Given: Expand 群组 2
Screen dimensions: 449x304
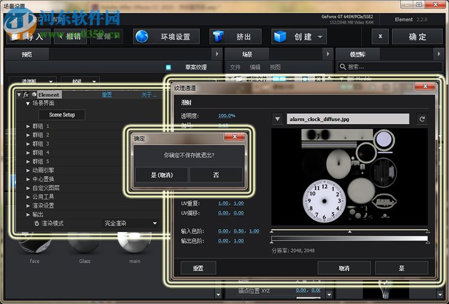Looking at the screenshot, I should [x=28, y=135].
